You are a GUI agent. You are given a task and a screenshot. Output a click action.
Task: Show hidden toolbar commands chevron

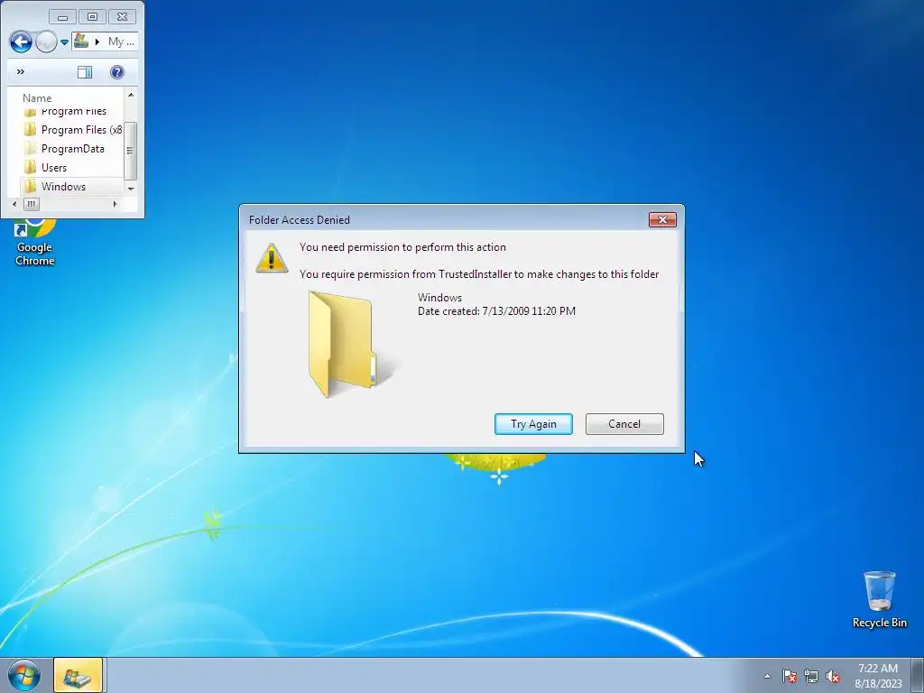point(21,72)
